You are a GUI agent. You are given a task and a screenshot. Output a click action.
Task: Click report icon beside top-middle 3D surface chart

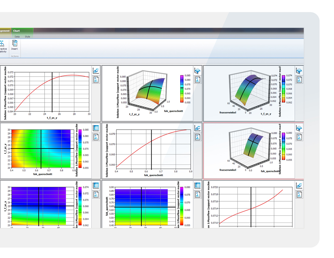[x=197, y=80]
